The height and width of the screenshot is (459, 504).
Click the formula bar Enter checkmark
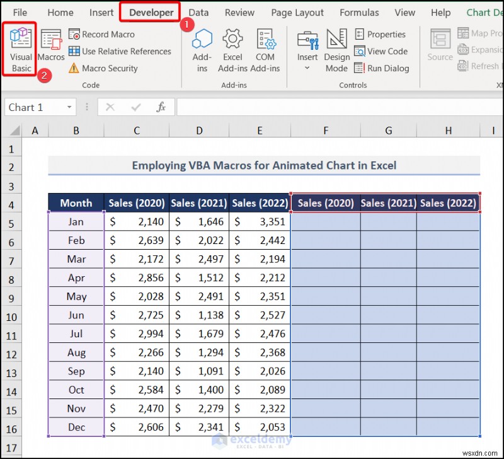point(136,107)
